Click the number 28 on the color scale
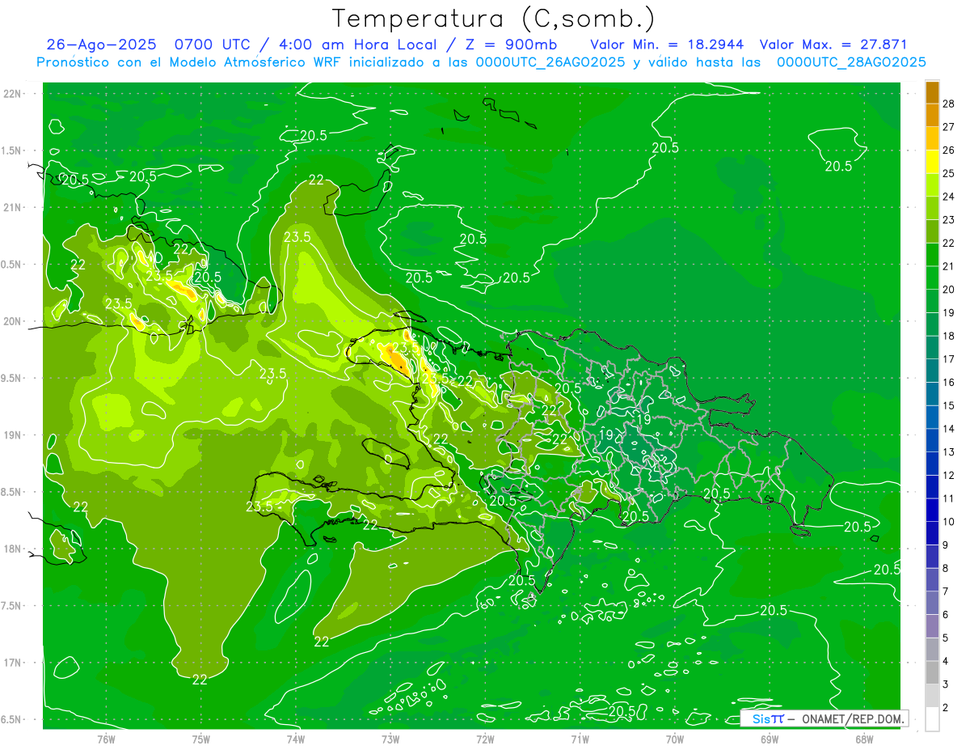 pos(948,104)
